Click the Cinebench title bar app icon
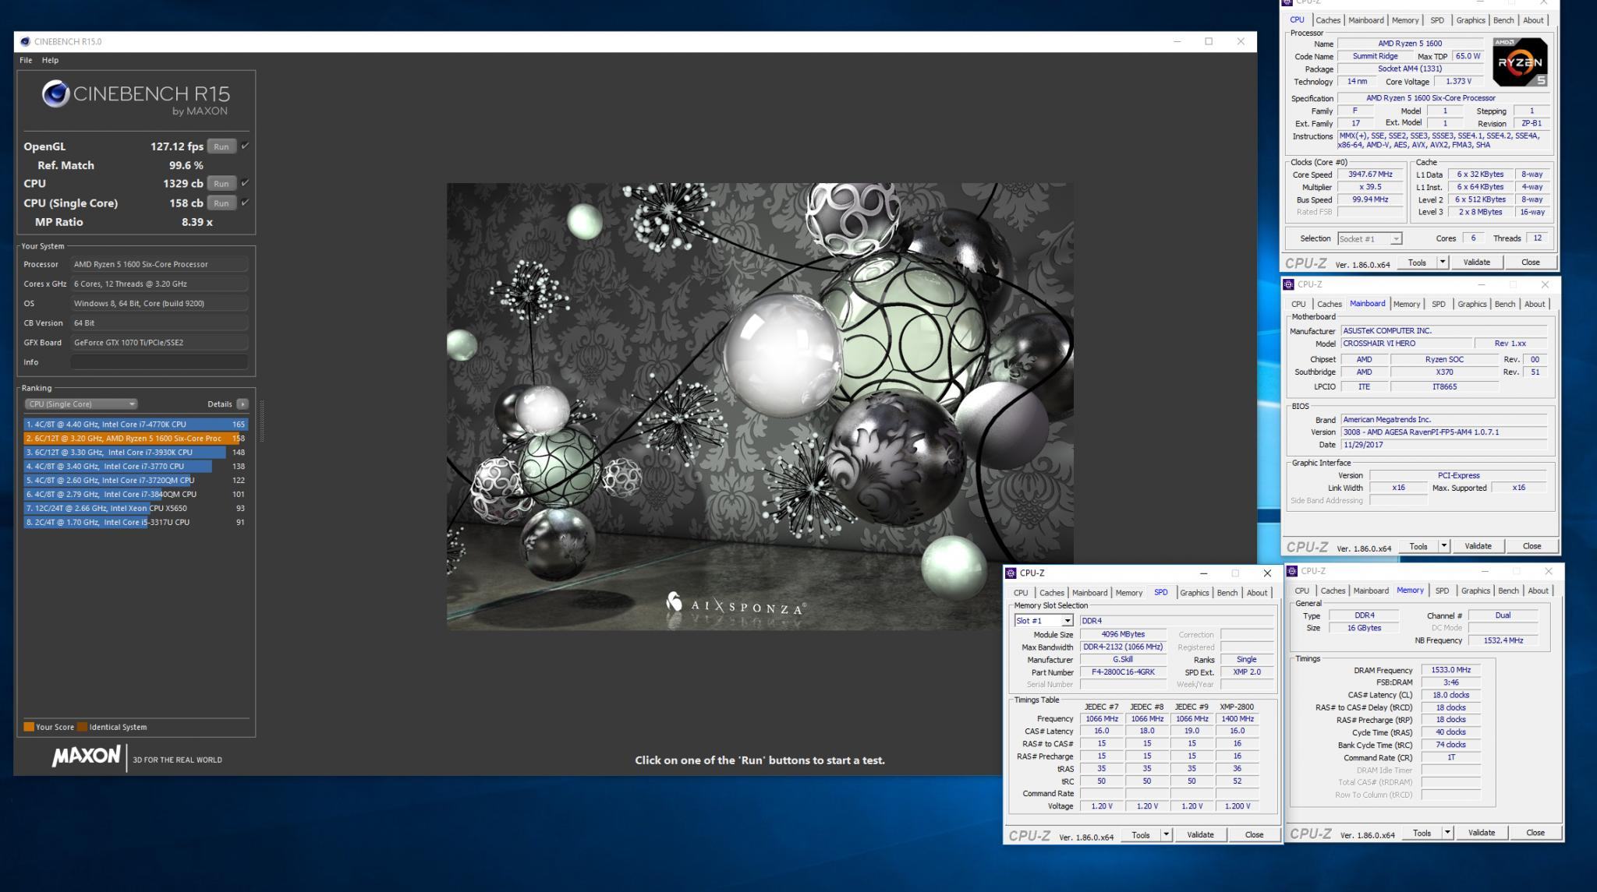1597x892 pixels. [x=25, y=41]
